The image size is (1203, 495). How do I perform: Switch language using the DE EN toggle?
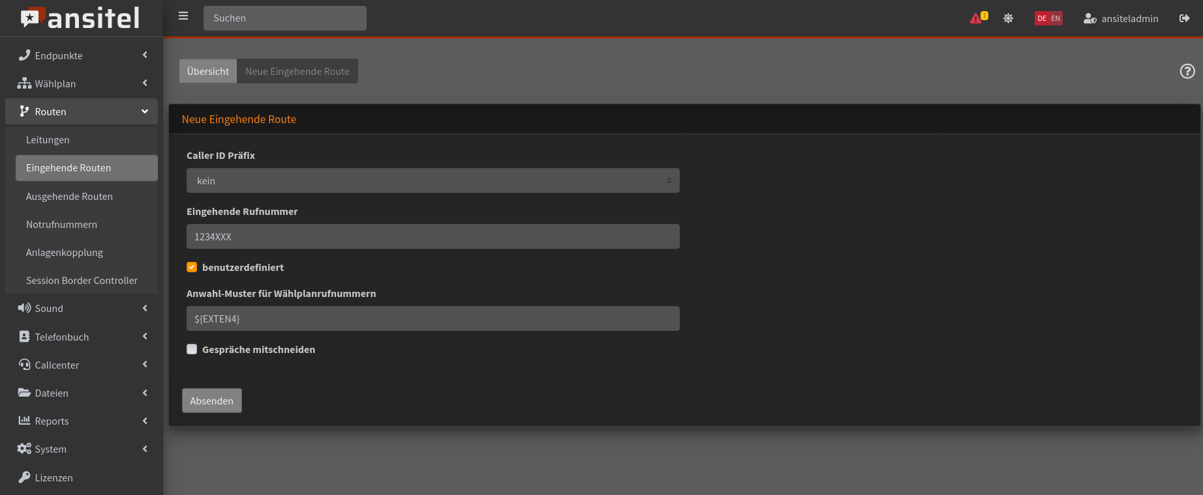click(1048, 18)
